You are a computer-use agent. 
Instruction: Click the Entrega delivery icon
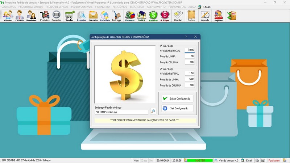point(116,16)
